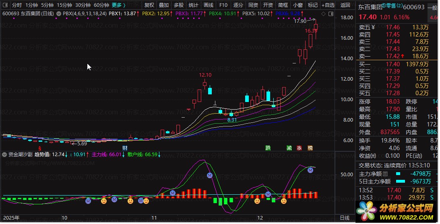The height and width of the screenshot is (224, 440).
Task: Click the 返回 button
Action: pos(345,5)
